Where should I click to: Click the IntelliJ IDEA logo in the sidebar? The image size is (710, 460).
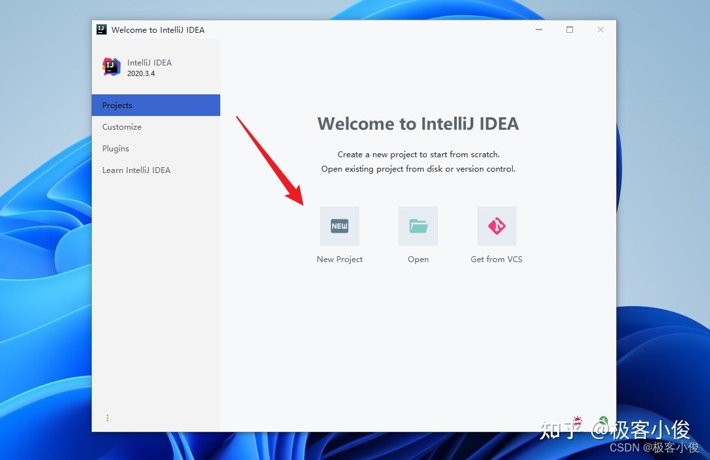pos(111,66)
